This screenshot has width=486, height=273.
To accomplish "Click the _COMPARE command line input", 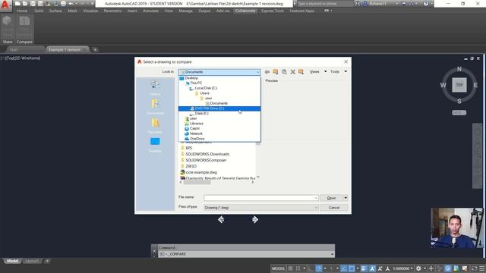I will click(245, 254).
